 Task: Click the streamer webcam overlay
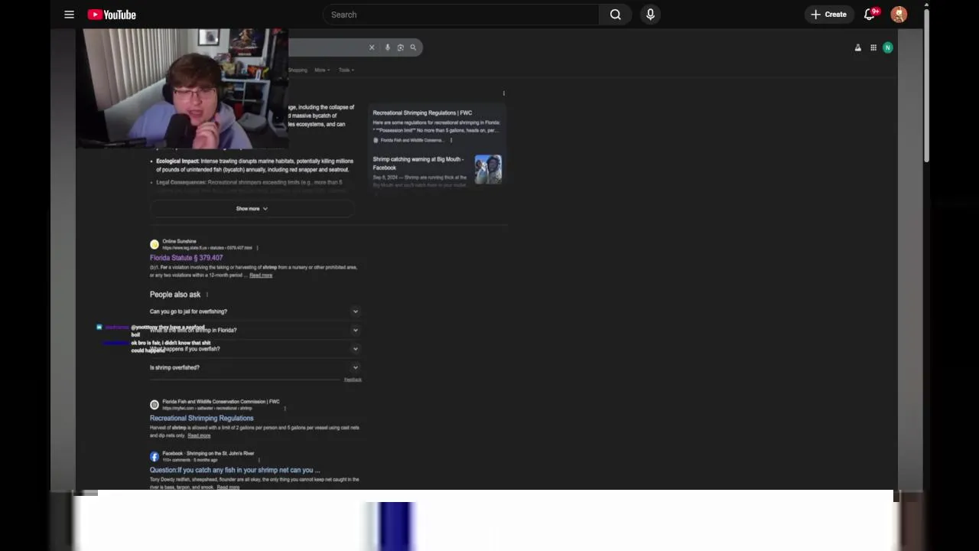click(181, 89)
